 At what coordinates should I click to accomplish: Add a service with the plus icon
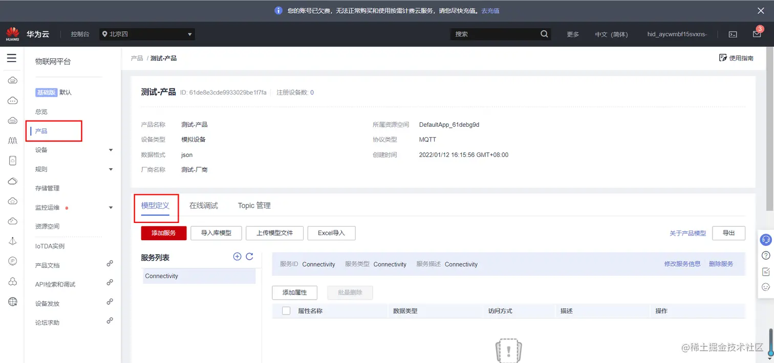point(237,257)
